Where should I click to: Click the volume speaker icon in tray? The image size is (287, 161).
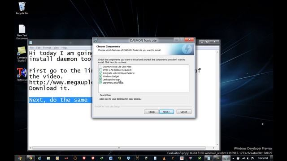coord(248,158)
